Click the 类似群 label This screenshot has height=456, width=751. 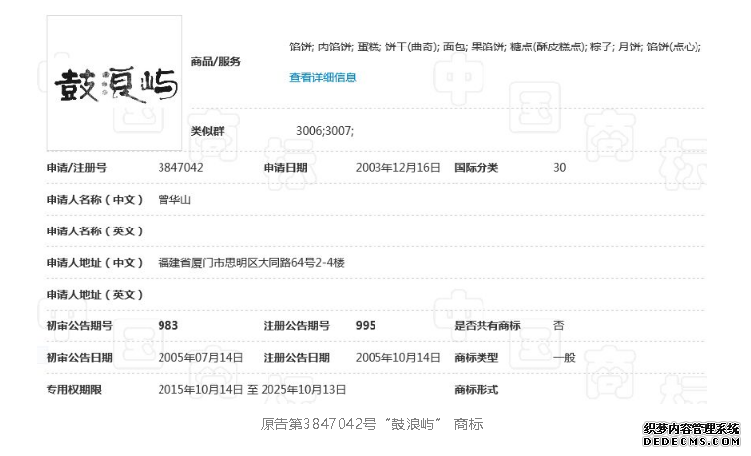point(207,131)
